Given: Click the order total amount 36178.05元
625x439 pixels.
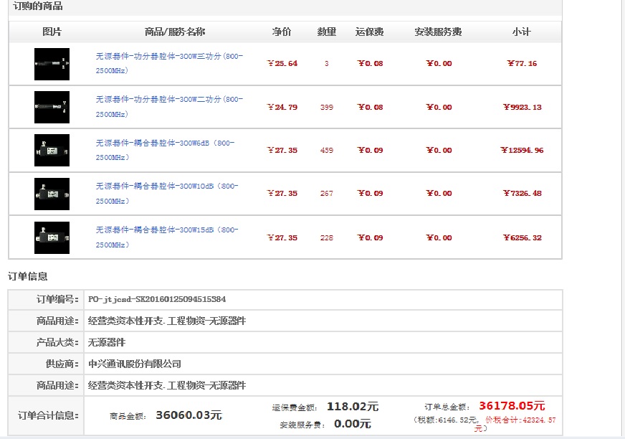Looking at the screenshot, I should coord(512,406).
